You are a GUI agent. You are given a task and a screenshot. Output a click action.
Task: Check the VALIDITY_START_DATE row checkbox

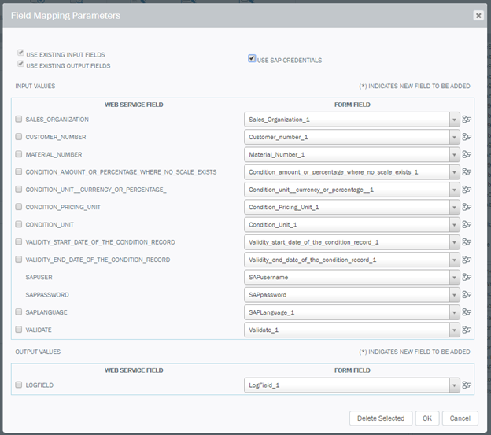click(19, 241)
